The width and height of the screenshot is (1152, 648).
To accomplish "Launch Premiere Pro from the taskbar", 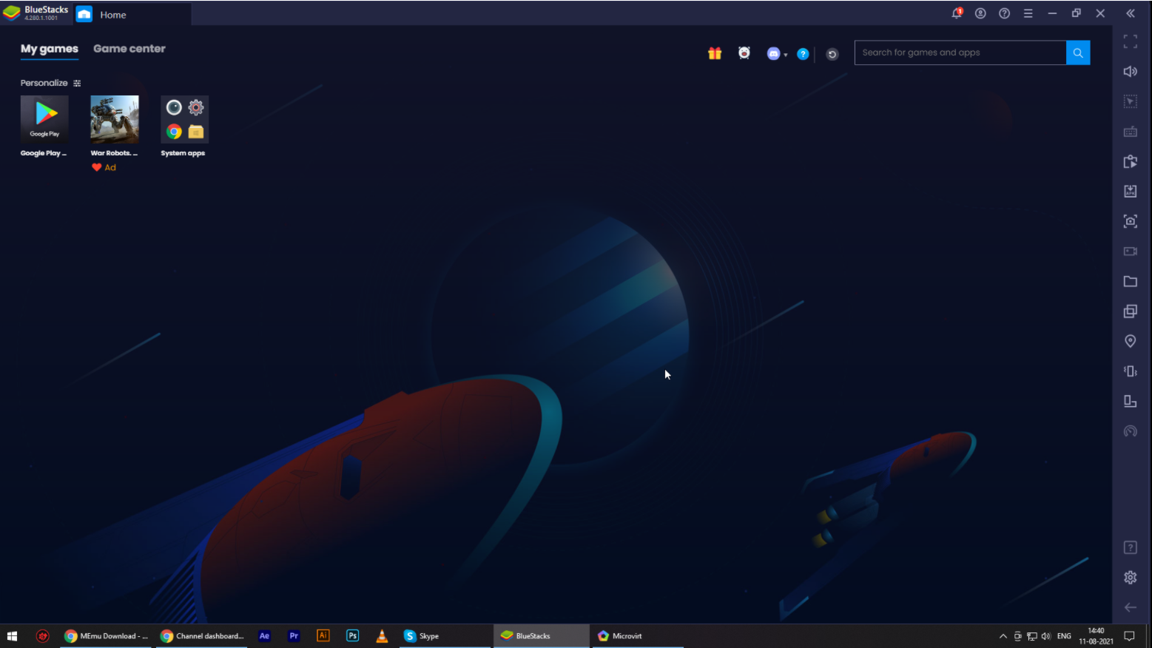I will click(294, 636).
